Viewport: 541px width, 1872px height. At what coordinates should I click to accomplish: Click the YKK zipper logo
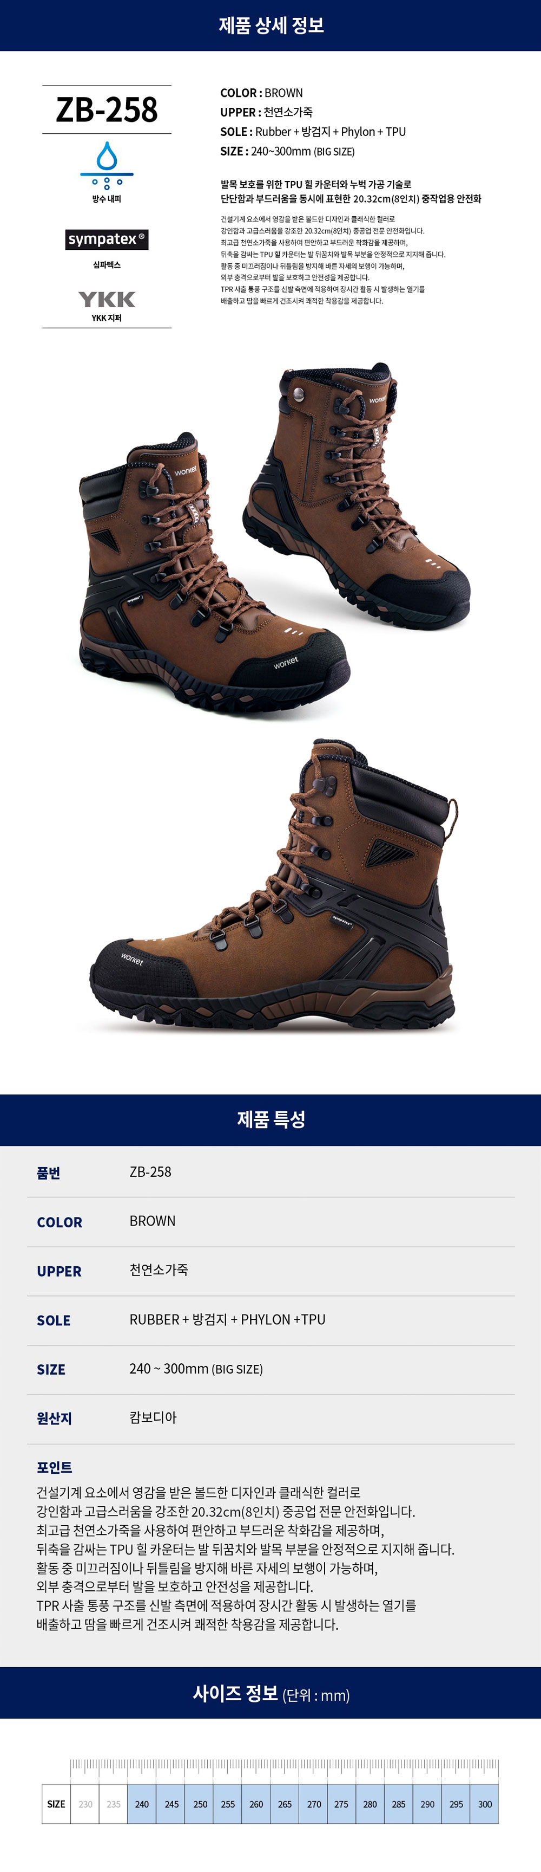[x=107, y=299]
